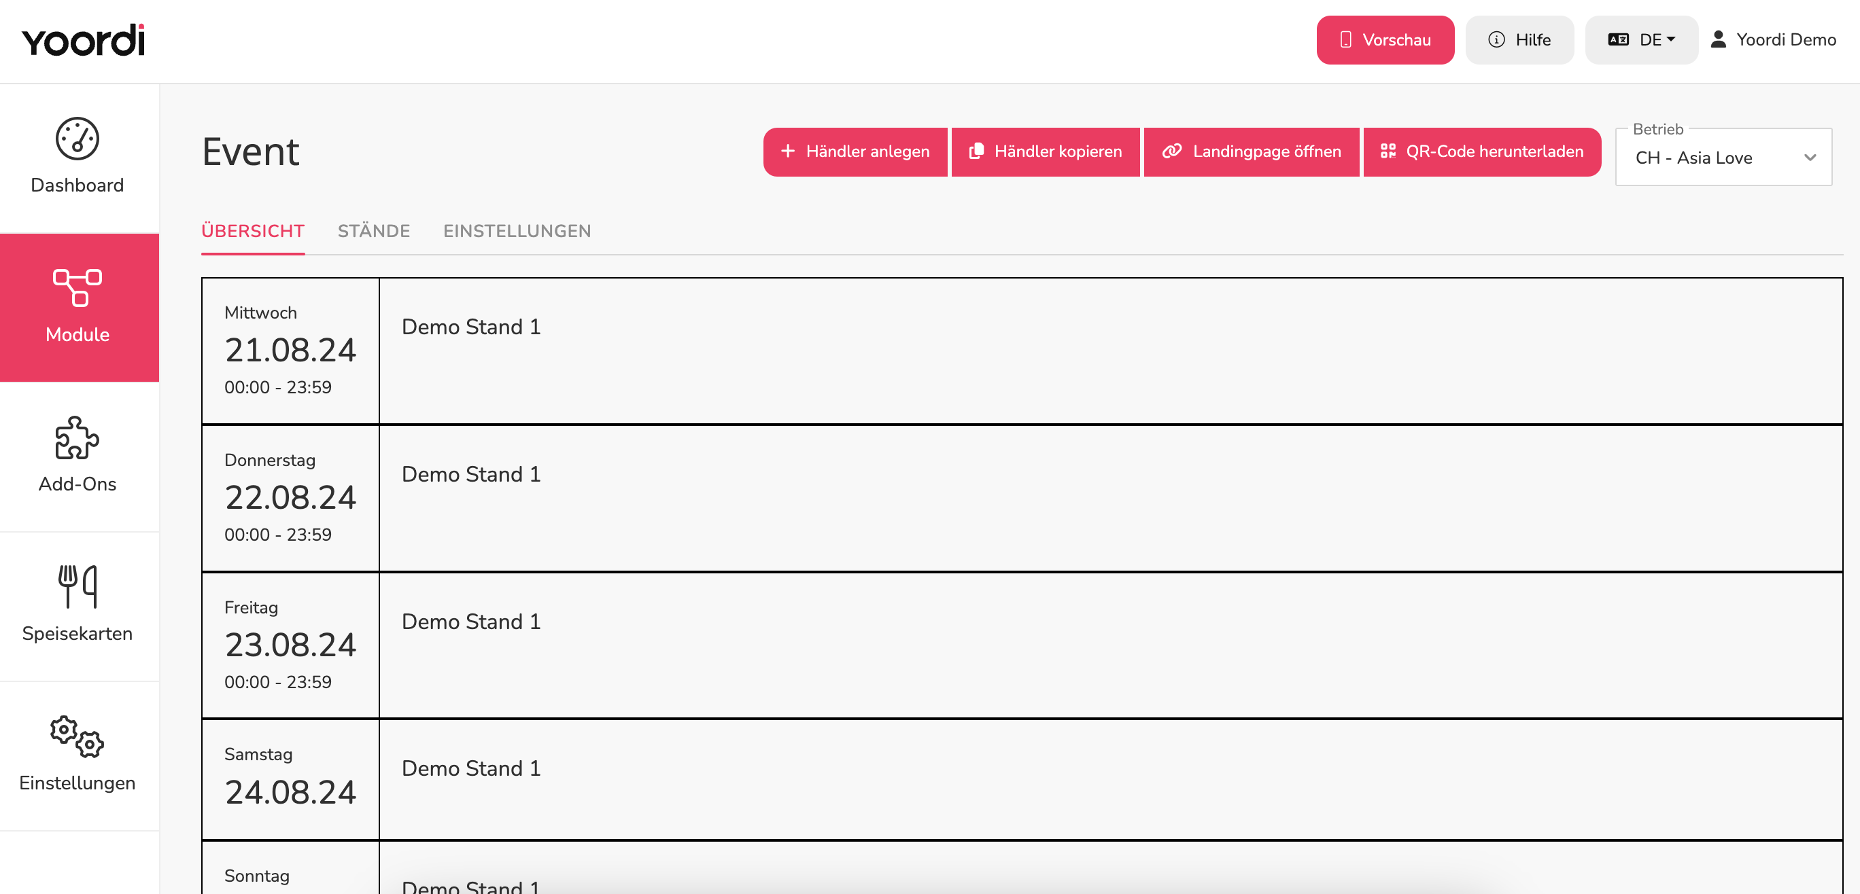Download via QR-Code herunterladen button
The height and width of the screenshot is (894, 1860).
tap(1481, 151)
